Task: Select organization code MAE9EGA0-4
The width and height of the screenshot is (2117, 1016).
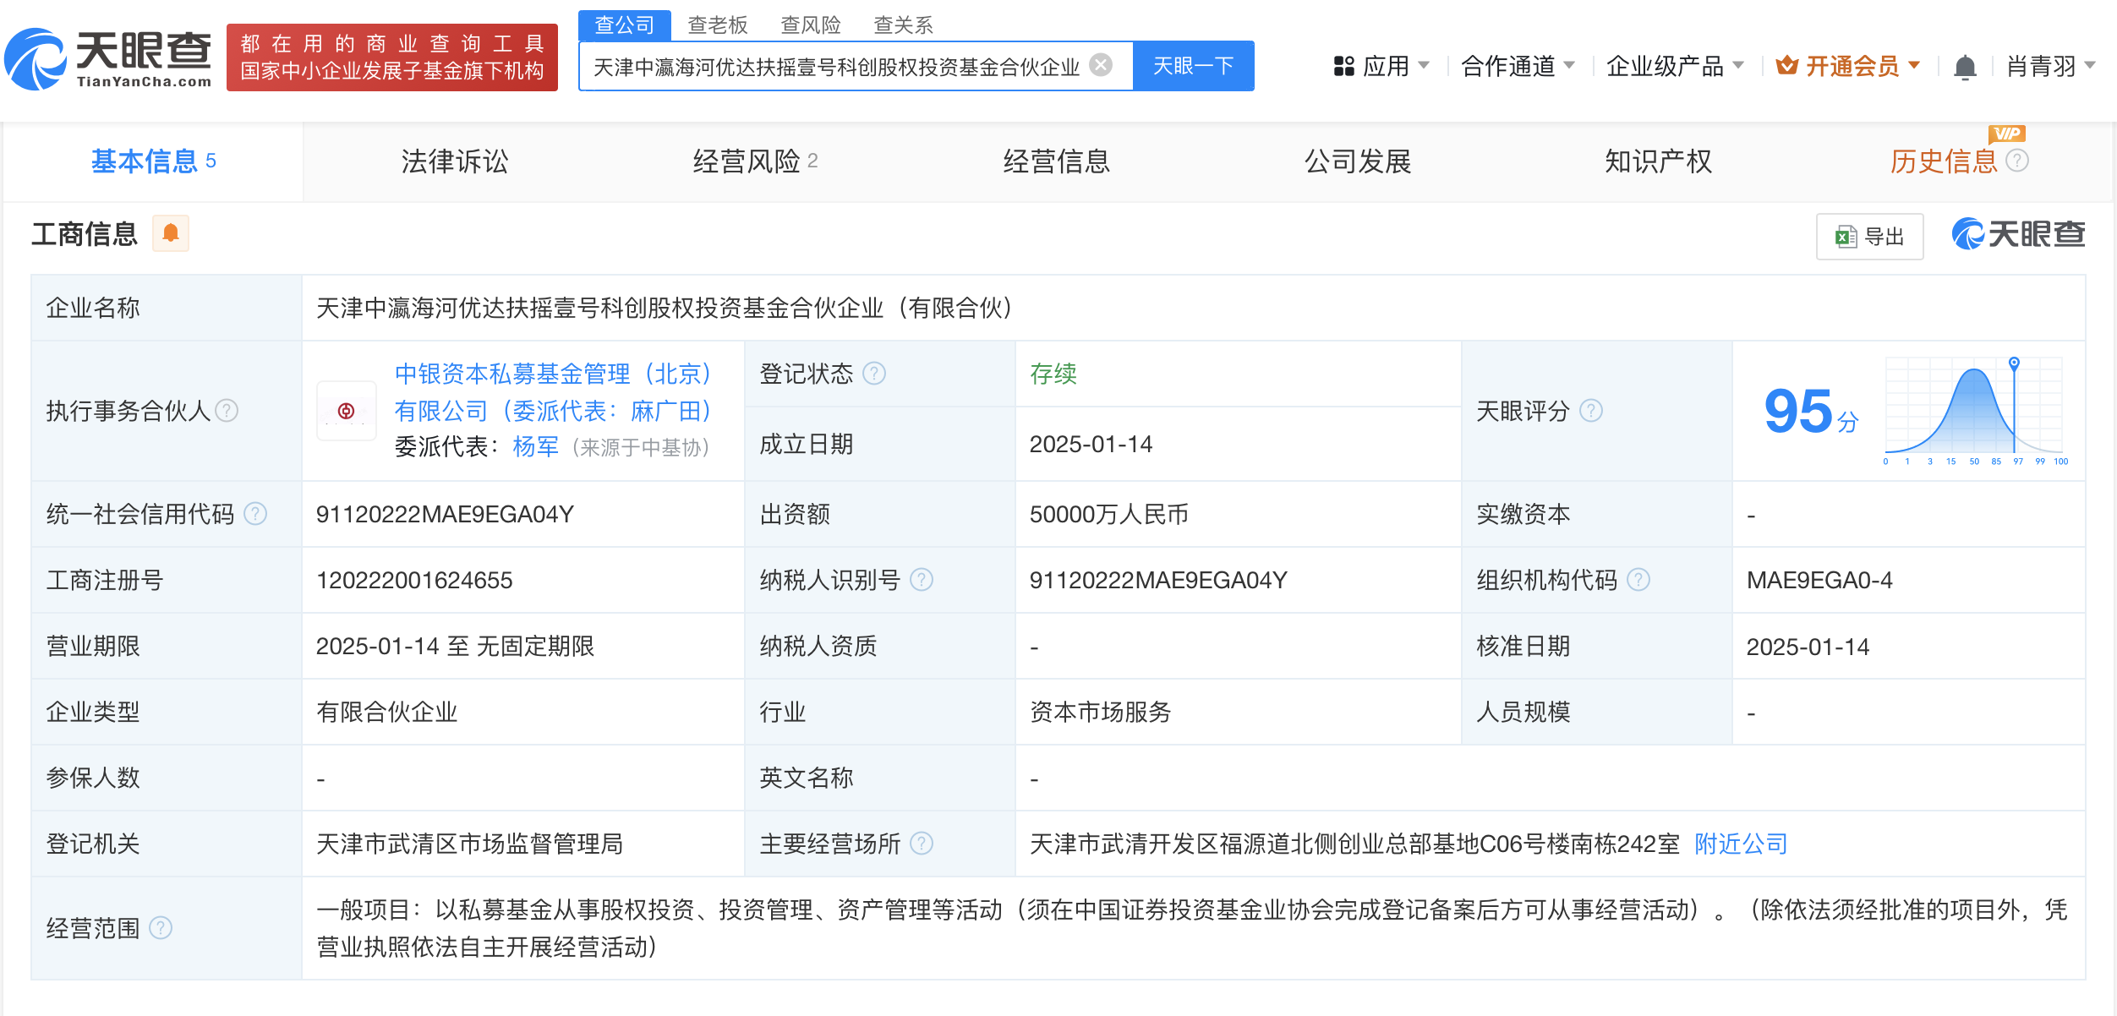Action: (x=1819, y=580)
